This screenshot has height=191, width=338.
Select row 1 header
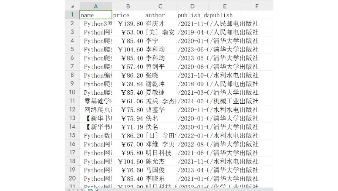(x=72, y=15)
